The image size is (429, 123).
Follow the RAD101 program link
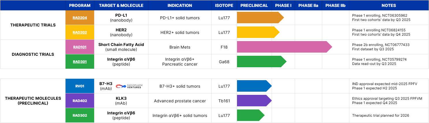coord(80,47)
